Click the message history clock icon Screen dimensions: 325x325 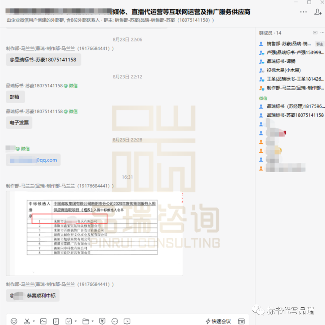click(127, 321)
